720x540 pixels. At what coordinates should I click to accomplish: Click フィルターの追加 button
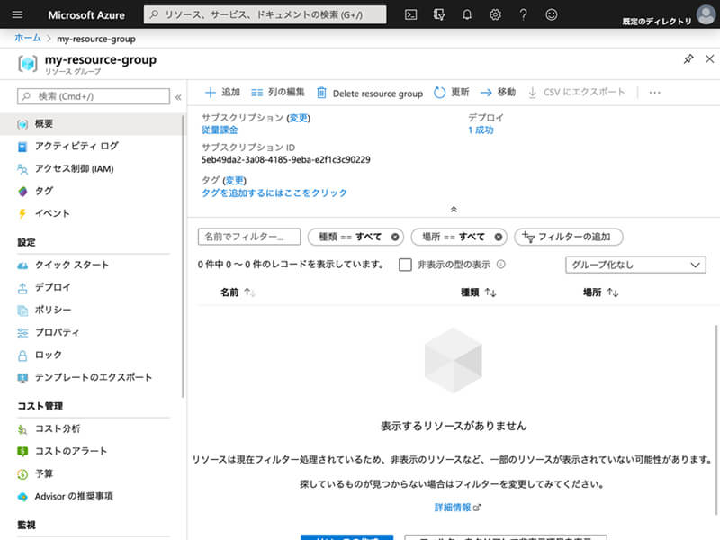coord(569,237)
